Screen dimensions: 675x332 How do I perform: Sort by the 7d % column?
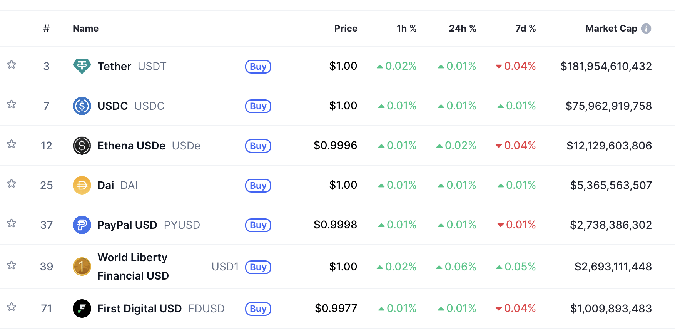(525, 29)
